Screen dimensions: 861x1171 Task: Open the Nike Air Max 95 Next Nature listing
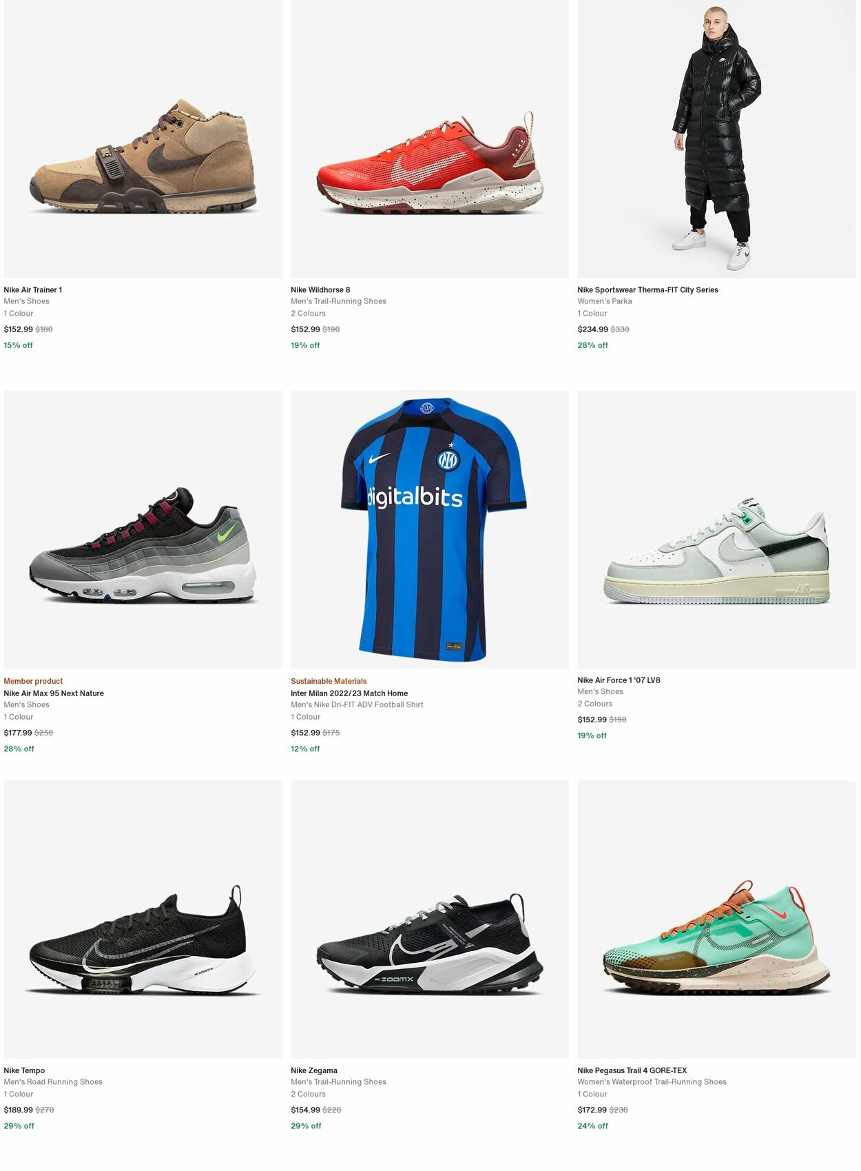[x=54, y=693]
